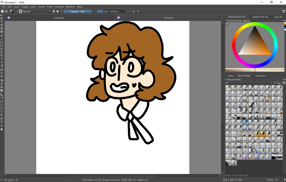Toggle horizontal mirror tool
Screen dimensions: 286x182
133,11
